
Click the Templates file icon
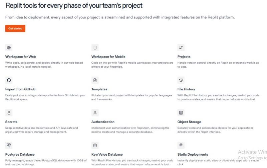(x=95, y=80)
